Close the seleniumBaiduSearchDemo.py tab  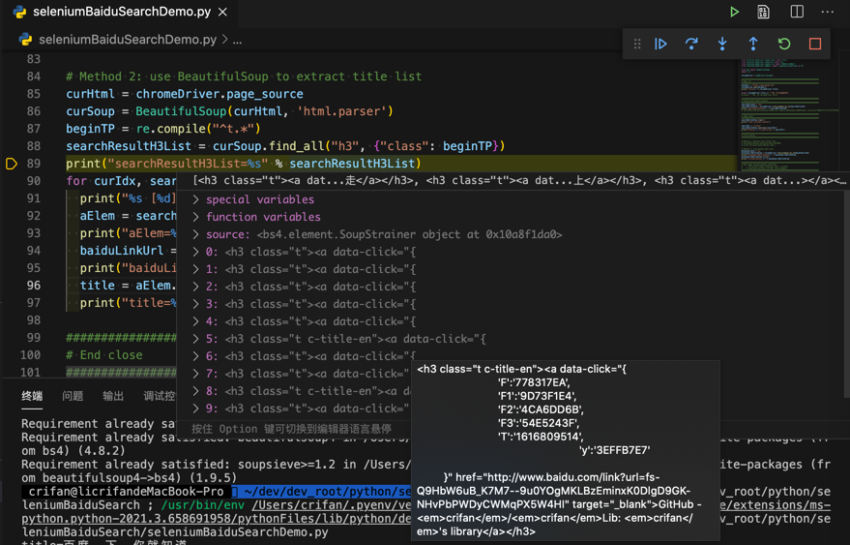pos(222,12)
